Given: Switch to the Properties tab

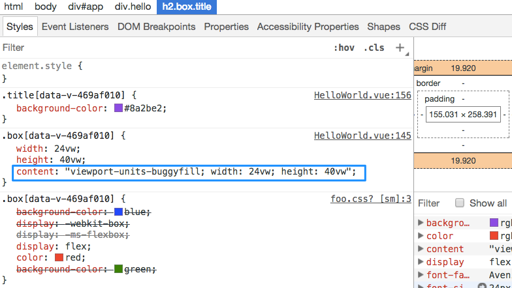Looking at the screenshot, I should coord(226,27).
